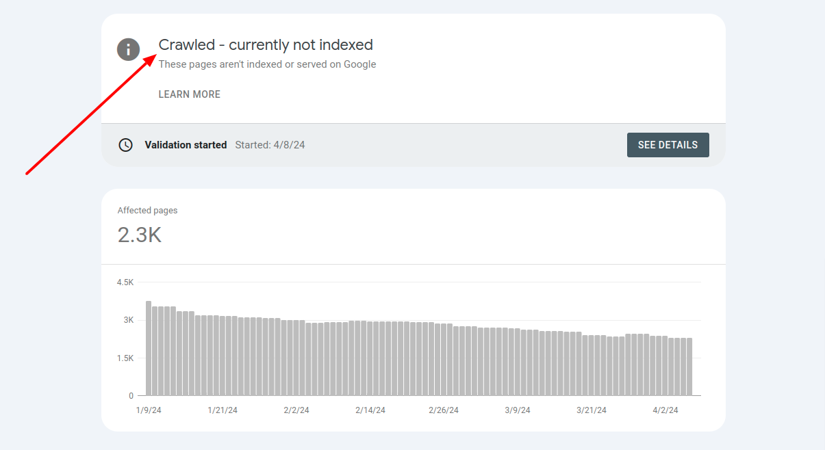Screen dimensions: 825x450
Task: Click the 1/21/24 date axis label
Action: [x=223, y=410]
